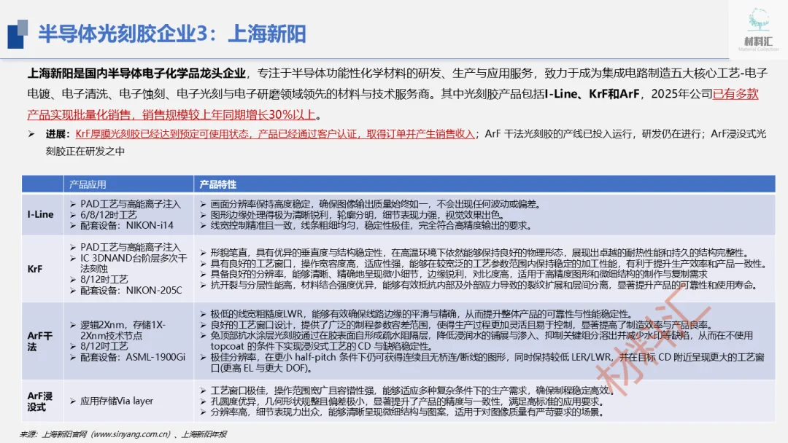Viewport: 788px width, 443px height.
Task: Click PAD工艺与高能离子注入 in KrF row
Action: click(130, 247)
